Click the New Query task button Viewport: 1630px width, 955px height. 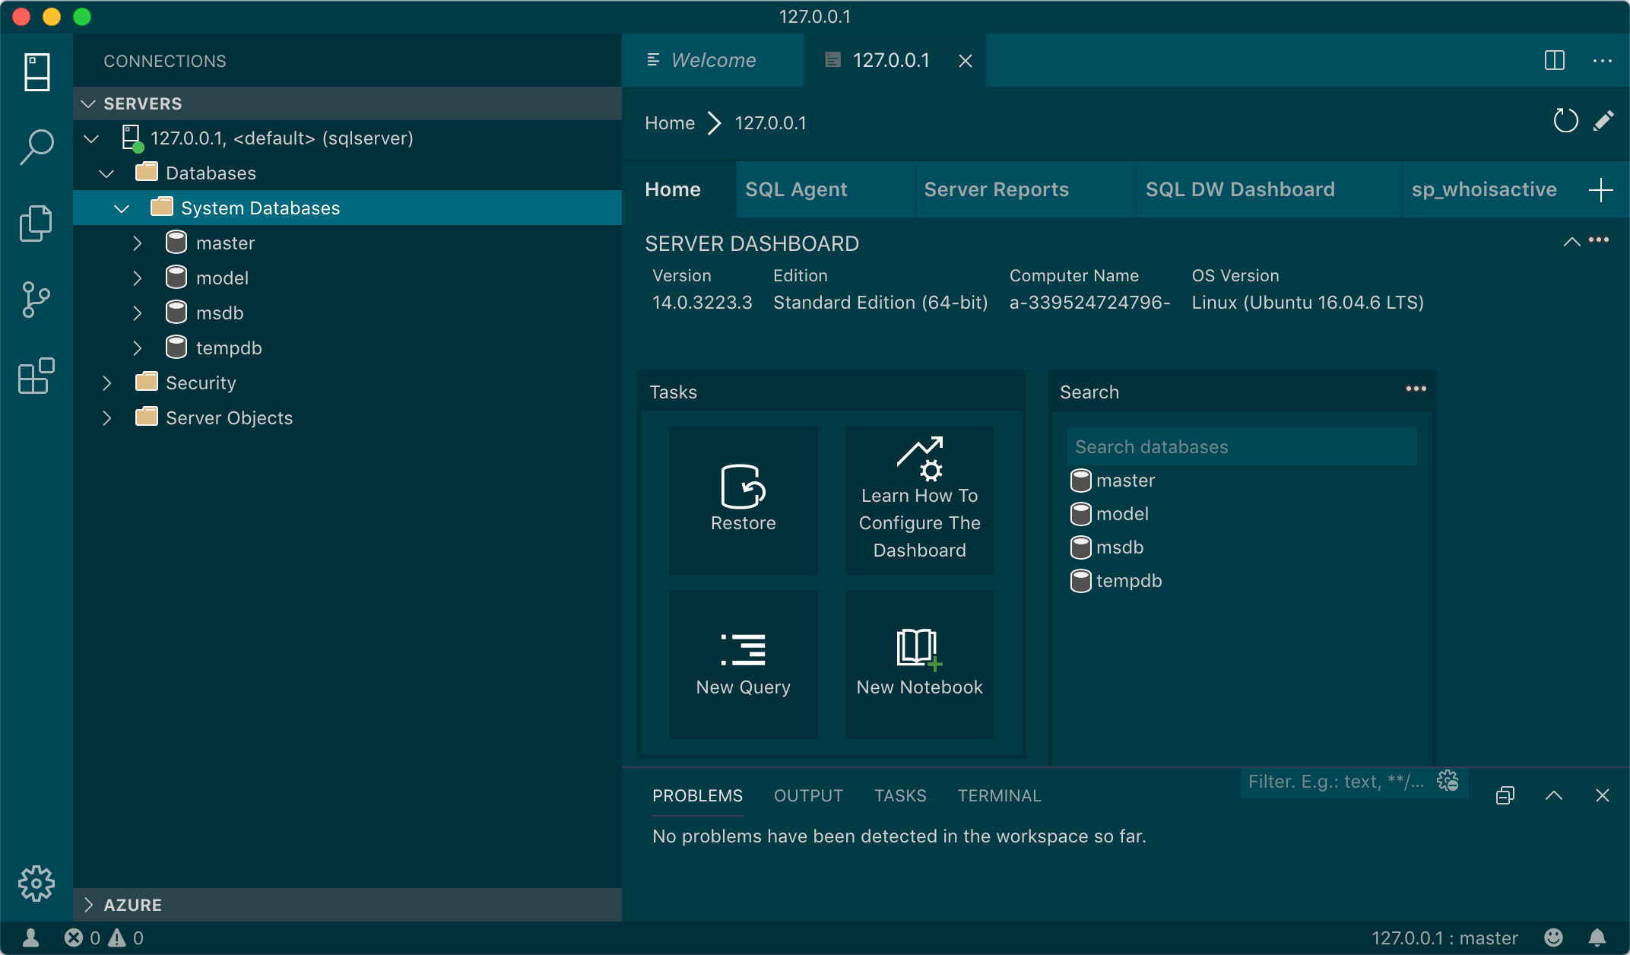coord(743,664)
